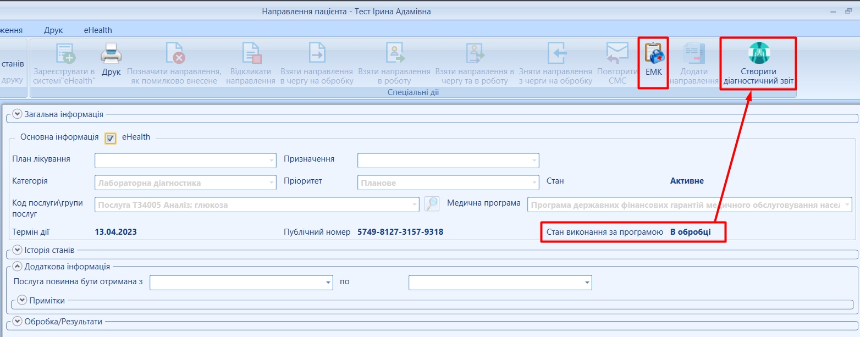Open the Друк menu
The image size is (860, 337).
pyautogui.click(x=53, y=30)
